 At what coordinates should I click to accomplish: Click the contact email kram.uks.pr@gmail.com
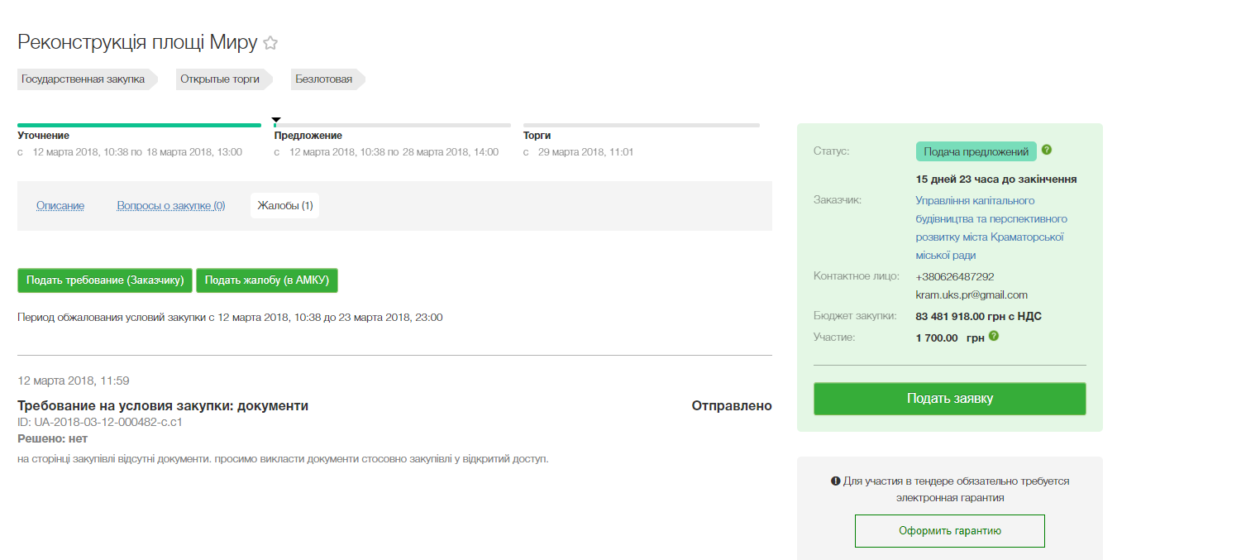971,294
